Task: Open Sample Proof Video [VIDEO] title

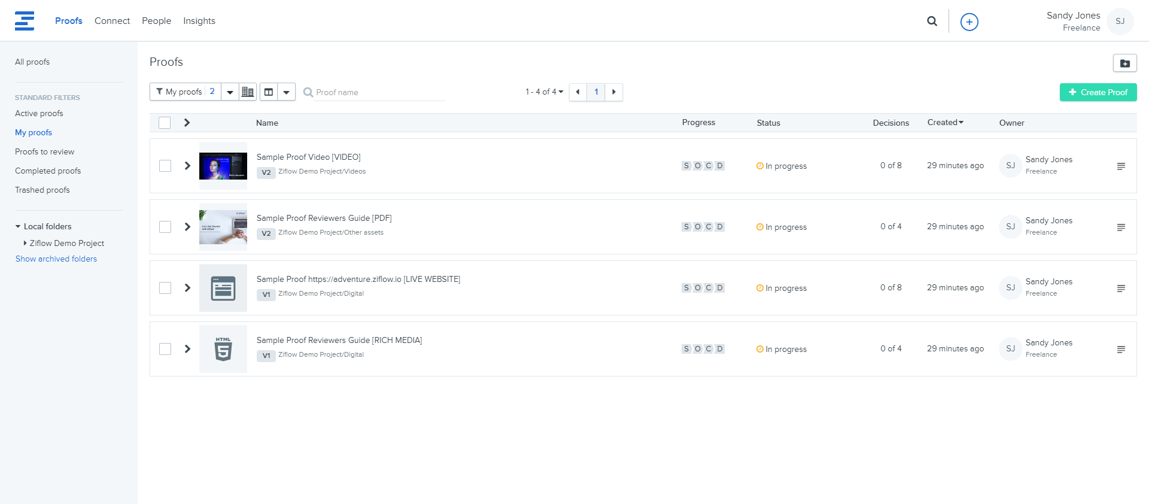Action: (309, 157)
